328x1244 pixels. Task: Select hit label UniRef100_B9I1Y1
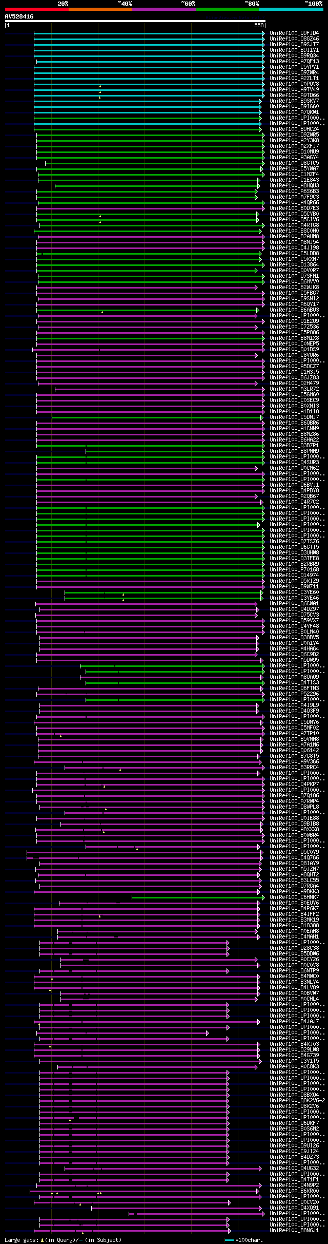click(x=294, y=50)
